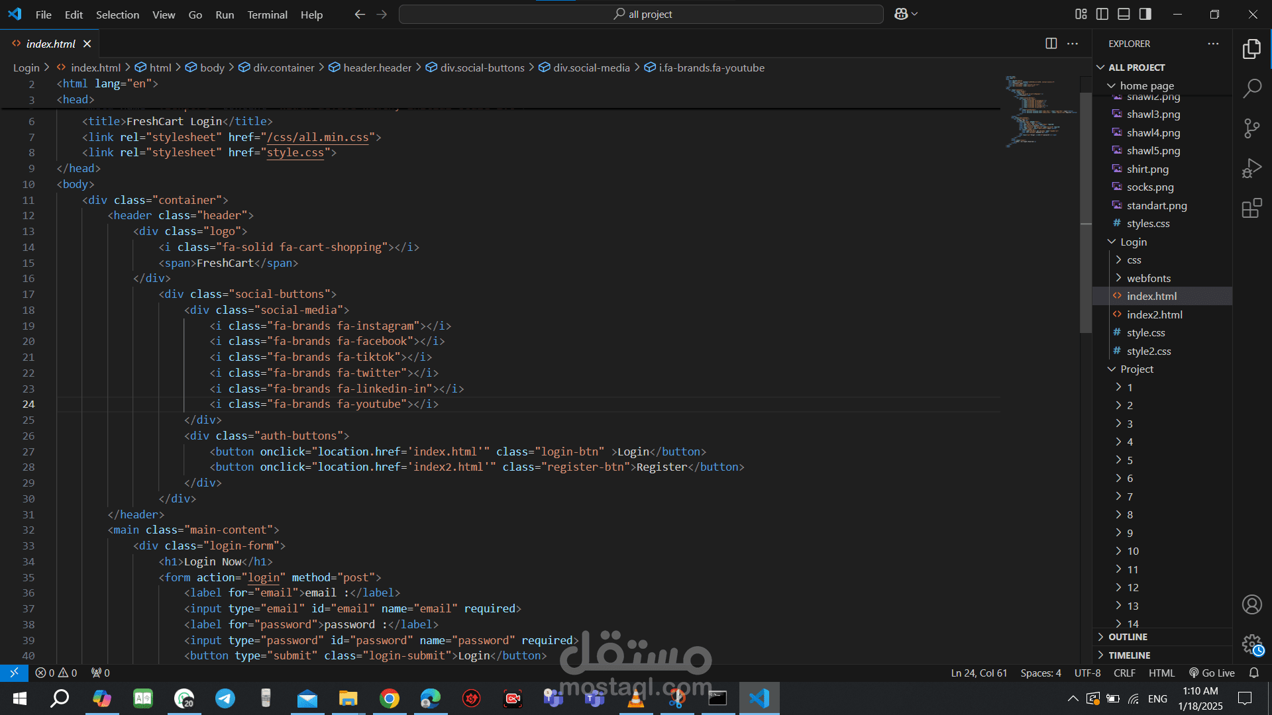Click Go Live in status bar

point(1212,673)
